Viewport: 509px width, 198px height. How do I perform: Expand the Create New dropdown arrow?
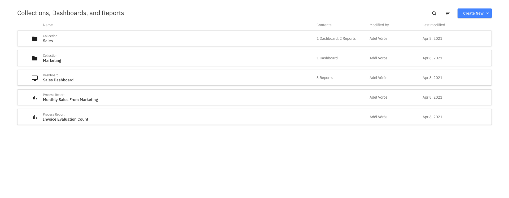coord(488,13)
